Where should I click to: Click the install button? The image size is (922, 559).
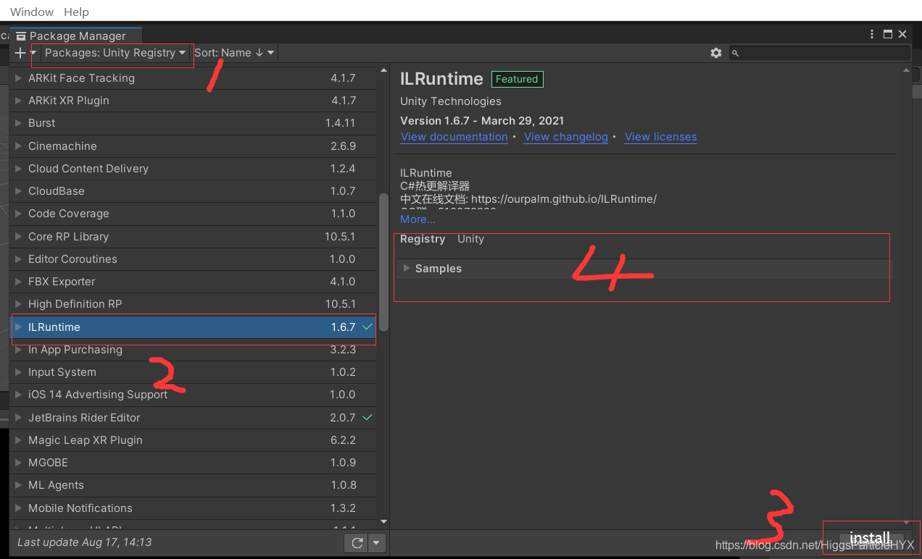coord(869,538)
